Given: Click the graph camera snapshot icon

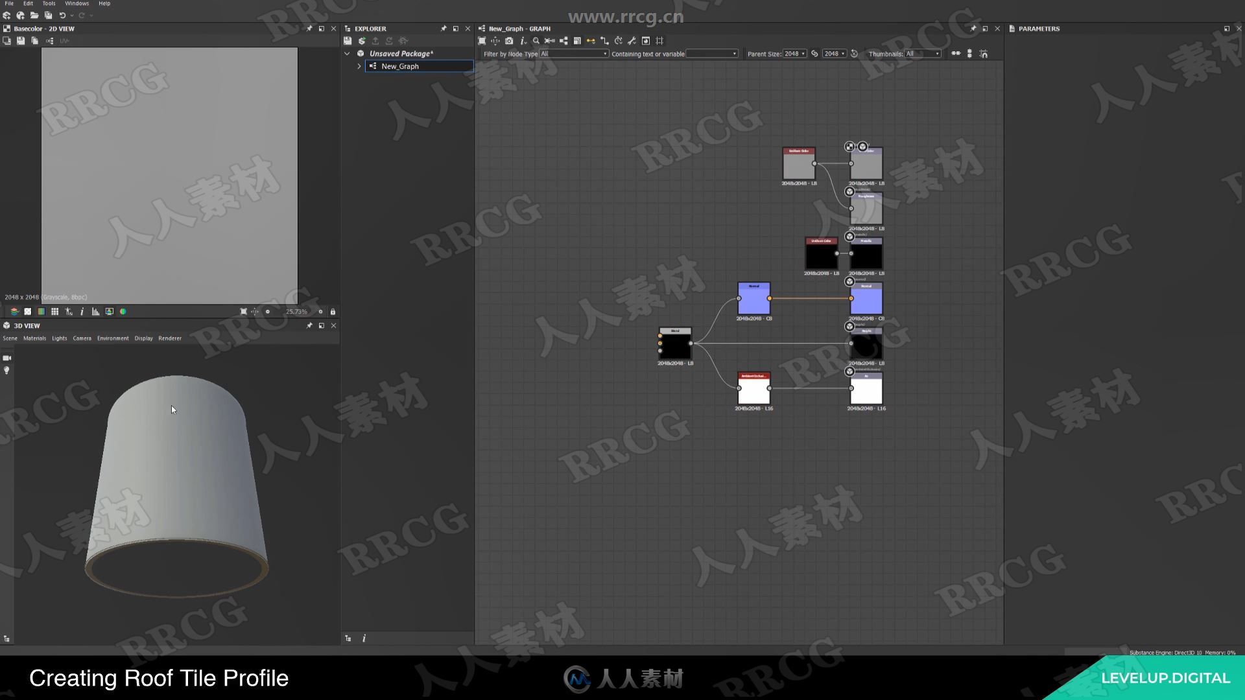Looking at the screenshot, I should pyautogui.click(x=509, y=41).
